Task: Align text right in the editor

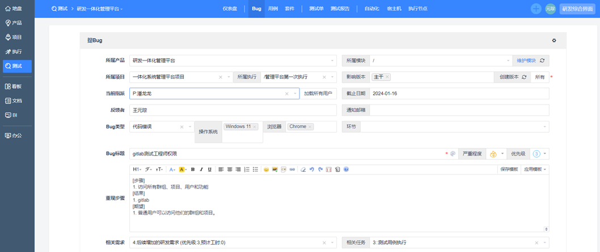Action: pos(238,170)
